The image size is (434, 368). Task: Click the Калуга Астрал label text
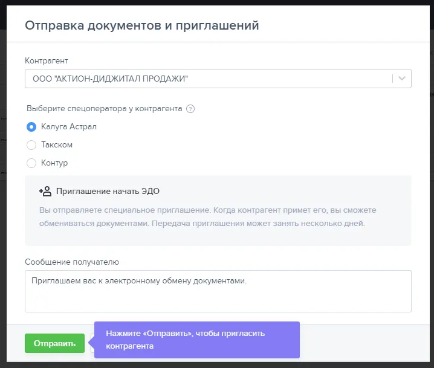pos(69,127)
